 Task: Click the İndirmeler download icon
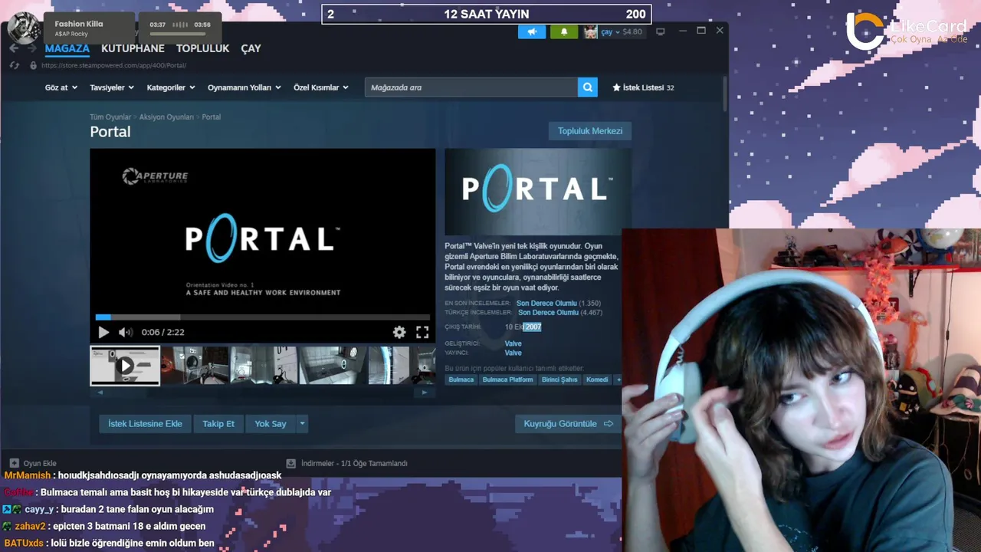[290, 463]
